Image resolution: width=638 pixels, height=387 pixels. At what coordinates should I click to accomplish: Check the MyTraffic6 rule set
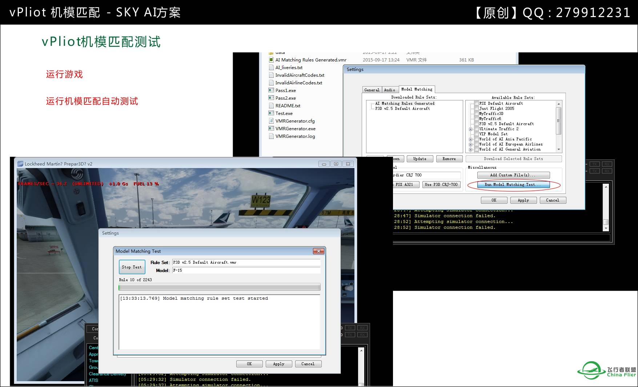tap(476, 119)
